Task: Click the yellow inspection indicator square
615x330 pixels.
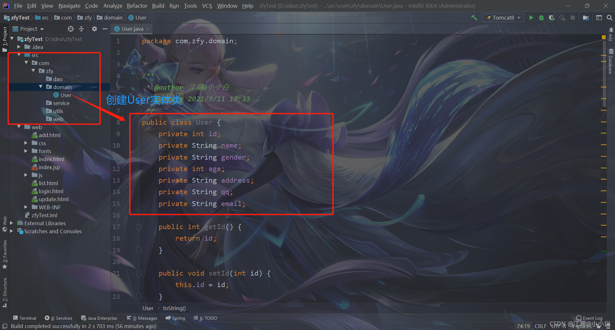Action: (x=604, y=37)
